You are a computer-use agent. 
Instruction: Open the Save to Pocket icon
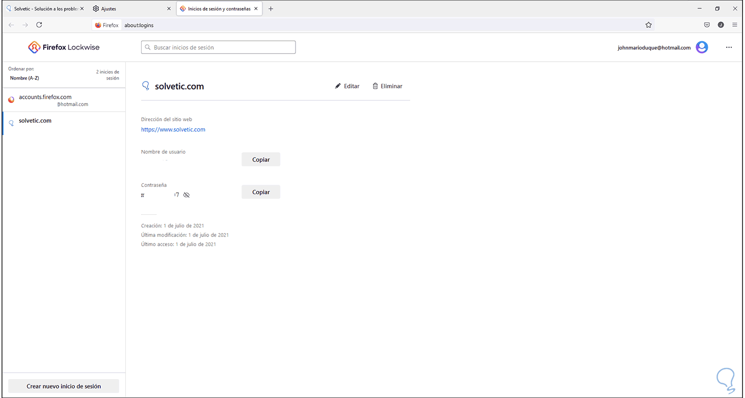point(707,25)
